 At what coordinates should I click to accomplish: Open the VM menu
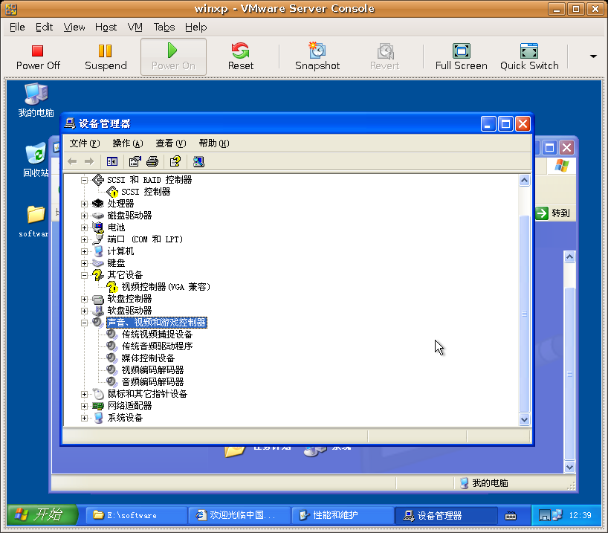[x=135, y=28]
